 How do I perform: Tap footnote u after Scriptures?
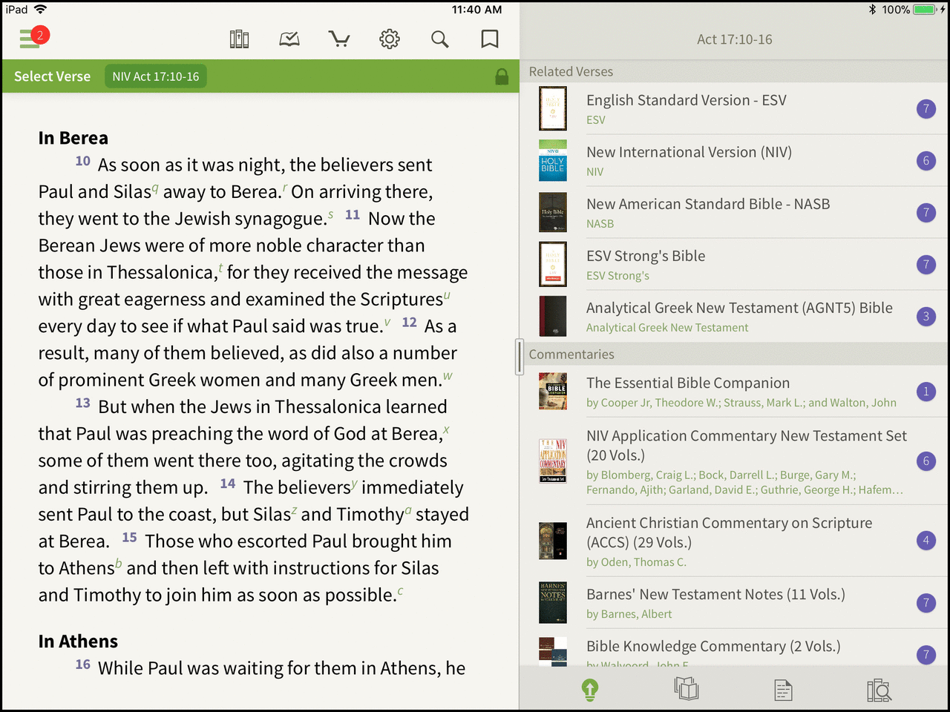(x=447, y=296)
